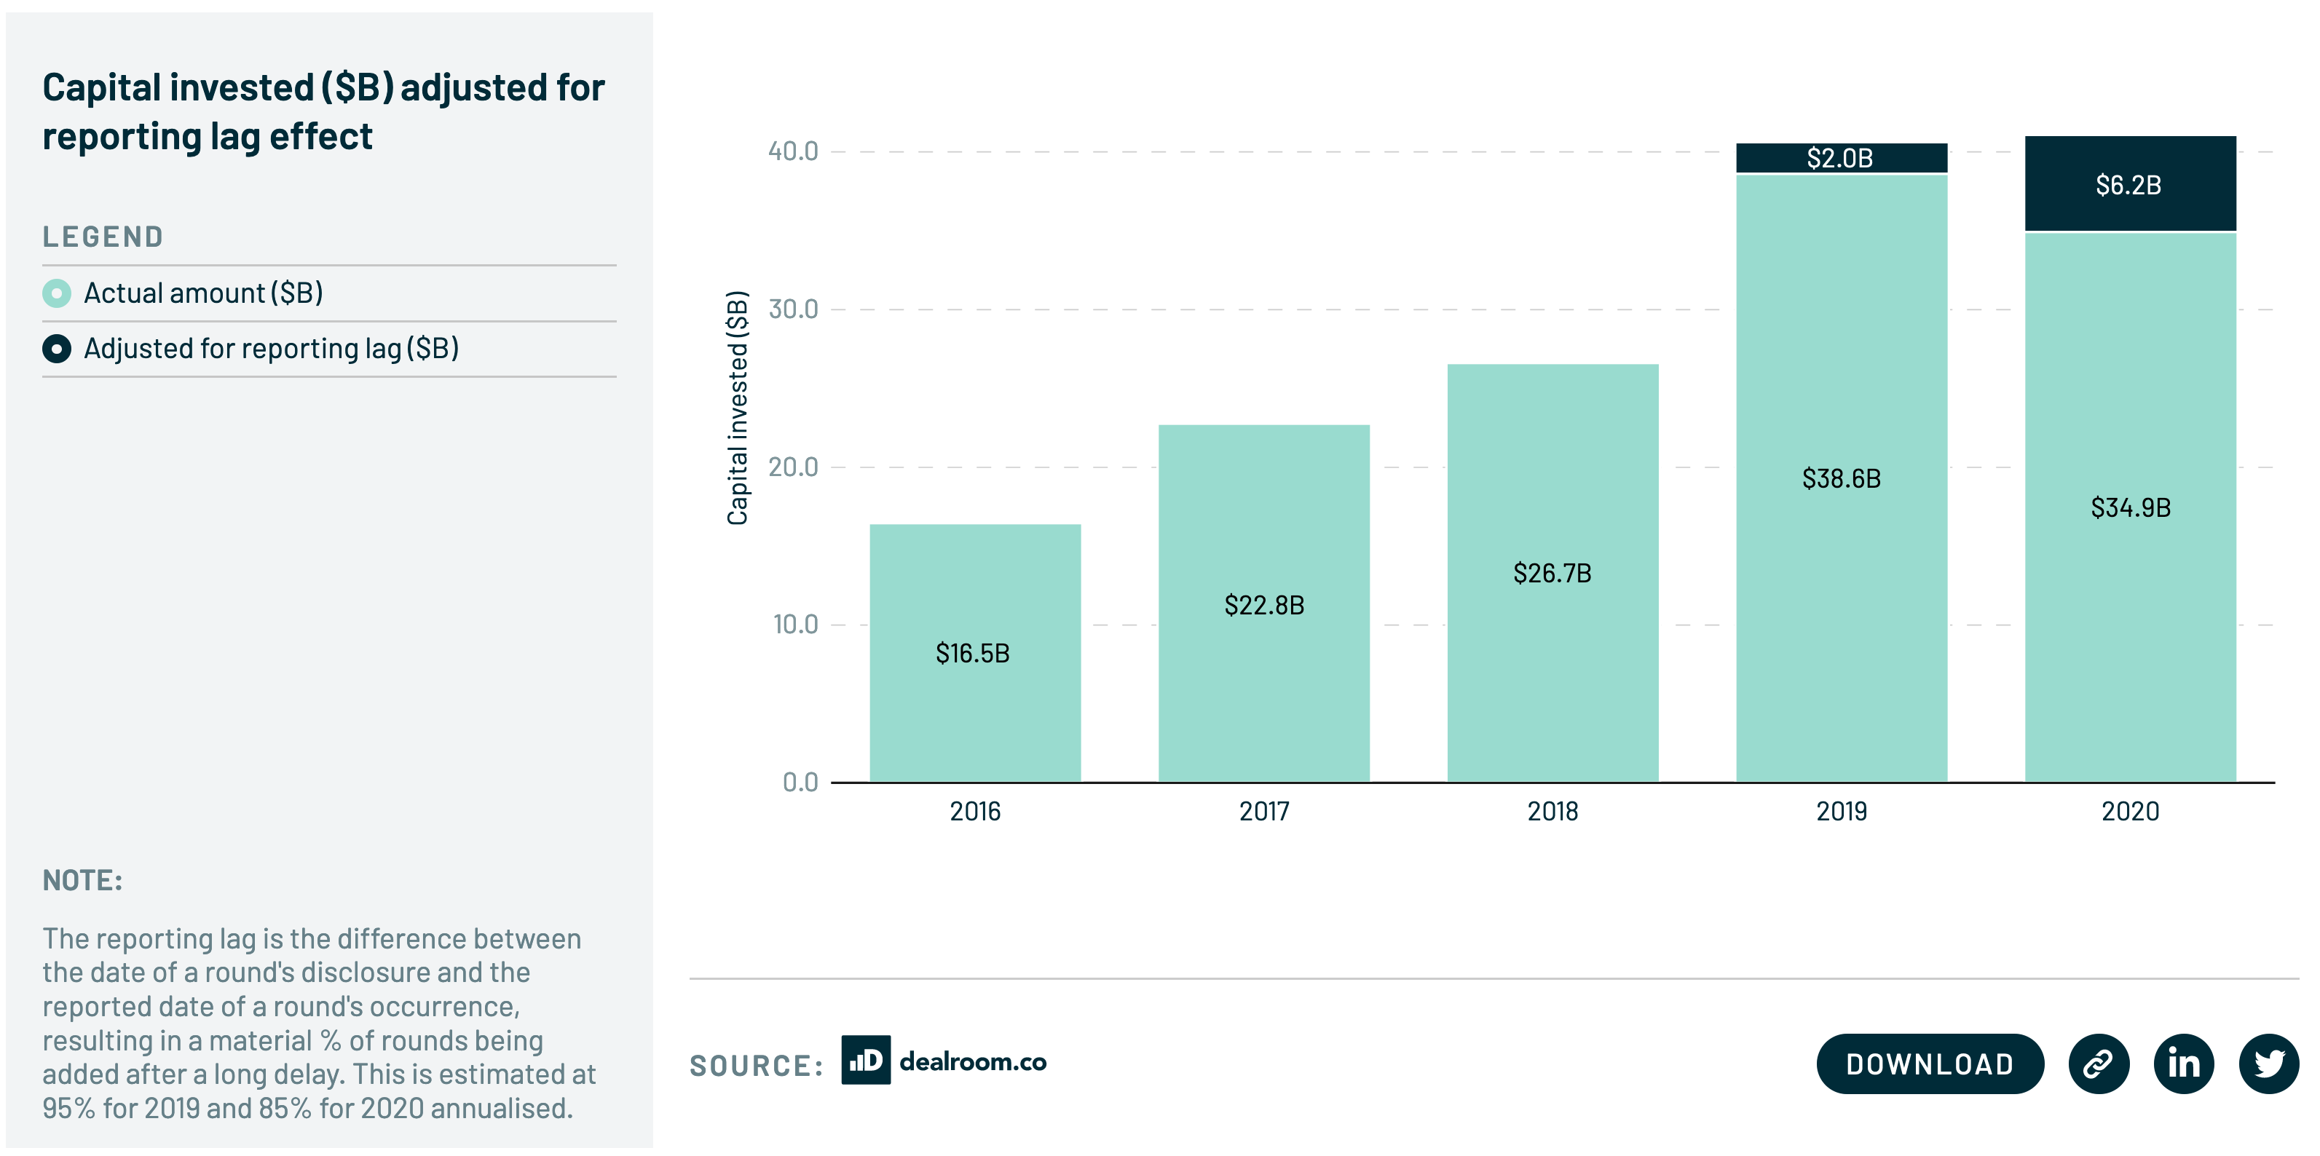The image size is (2320, 1156).
Task: Click the Adjusted for reporting lag label
Action: coord(271,349)
